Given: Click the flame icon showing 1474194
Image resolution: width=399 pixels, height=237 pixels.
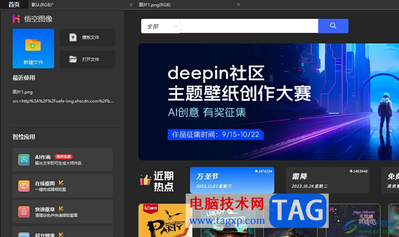Looking at the screenshot, I should point(256,171).
